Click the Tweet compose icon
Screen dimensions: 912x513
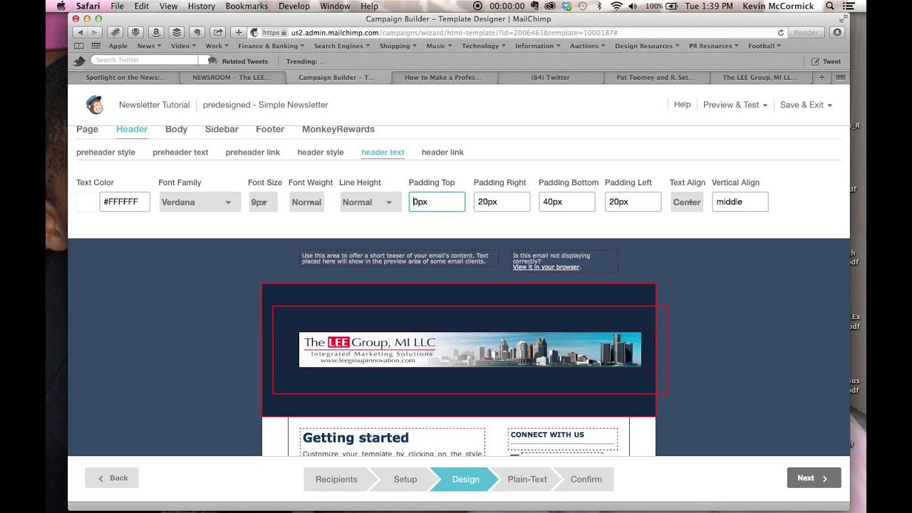(815, 61)
